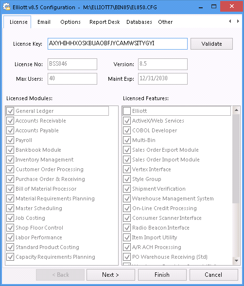Toggle the Elliott feature checkbox
This screenshot has width=244, height=286.
127,111
